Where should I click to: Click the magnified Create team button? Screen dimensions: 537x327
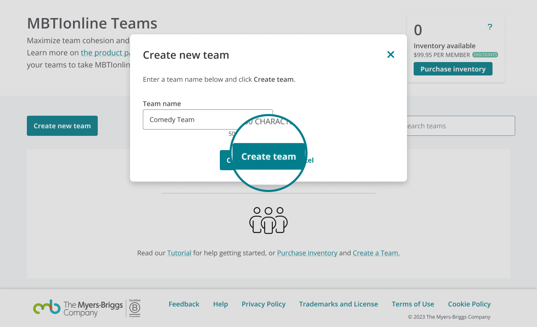pos(268,156)
